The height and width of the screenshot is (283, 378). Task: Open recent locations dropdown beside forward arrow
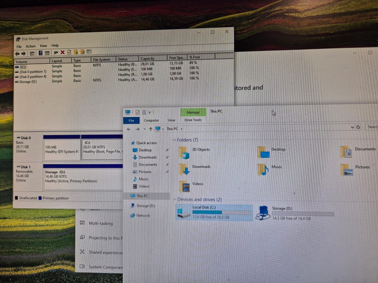pos(145,129)
